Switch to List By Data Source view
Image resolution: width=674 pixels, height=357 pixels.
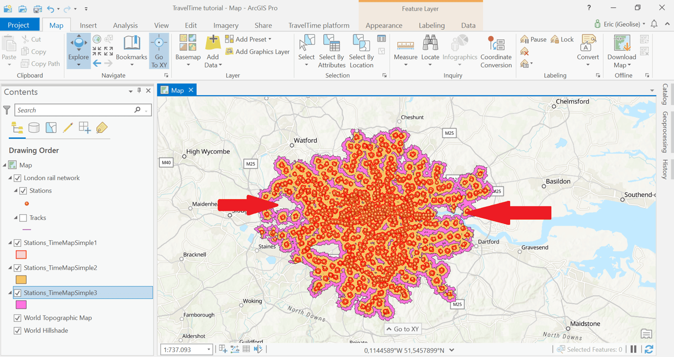34,128
